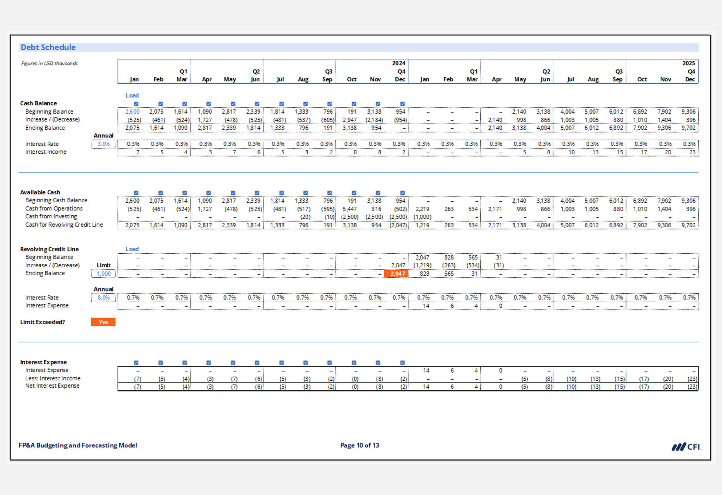Toggle Interest Expense section June checkbox

tap(257, 363)
